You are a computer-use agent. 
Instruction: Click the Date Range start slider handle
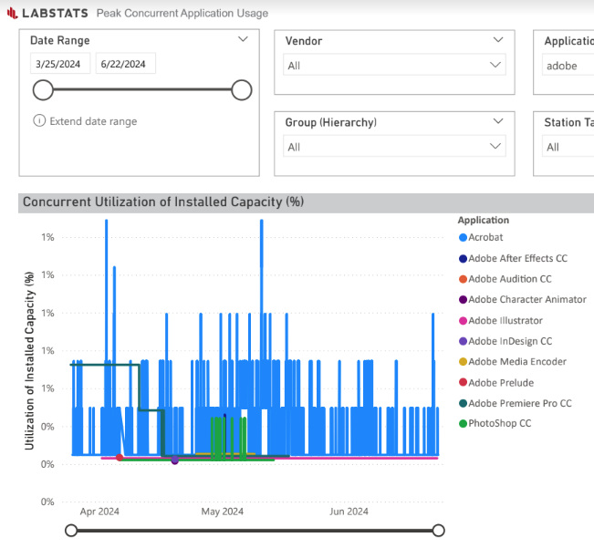(x=43, y=90)
